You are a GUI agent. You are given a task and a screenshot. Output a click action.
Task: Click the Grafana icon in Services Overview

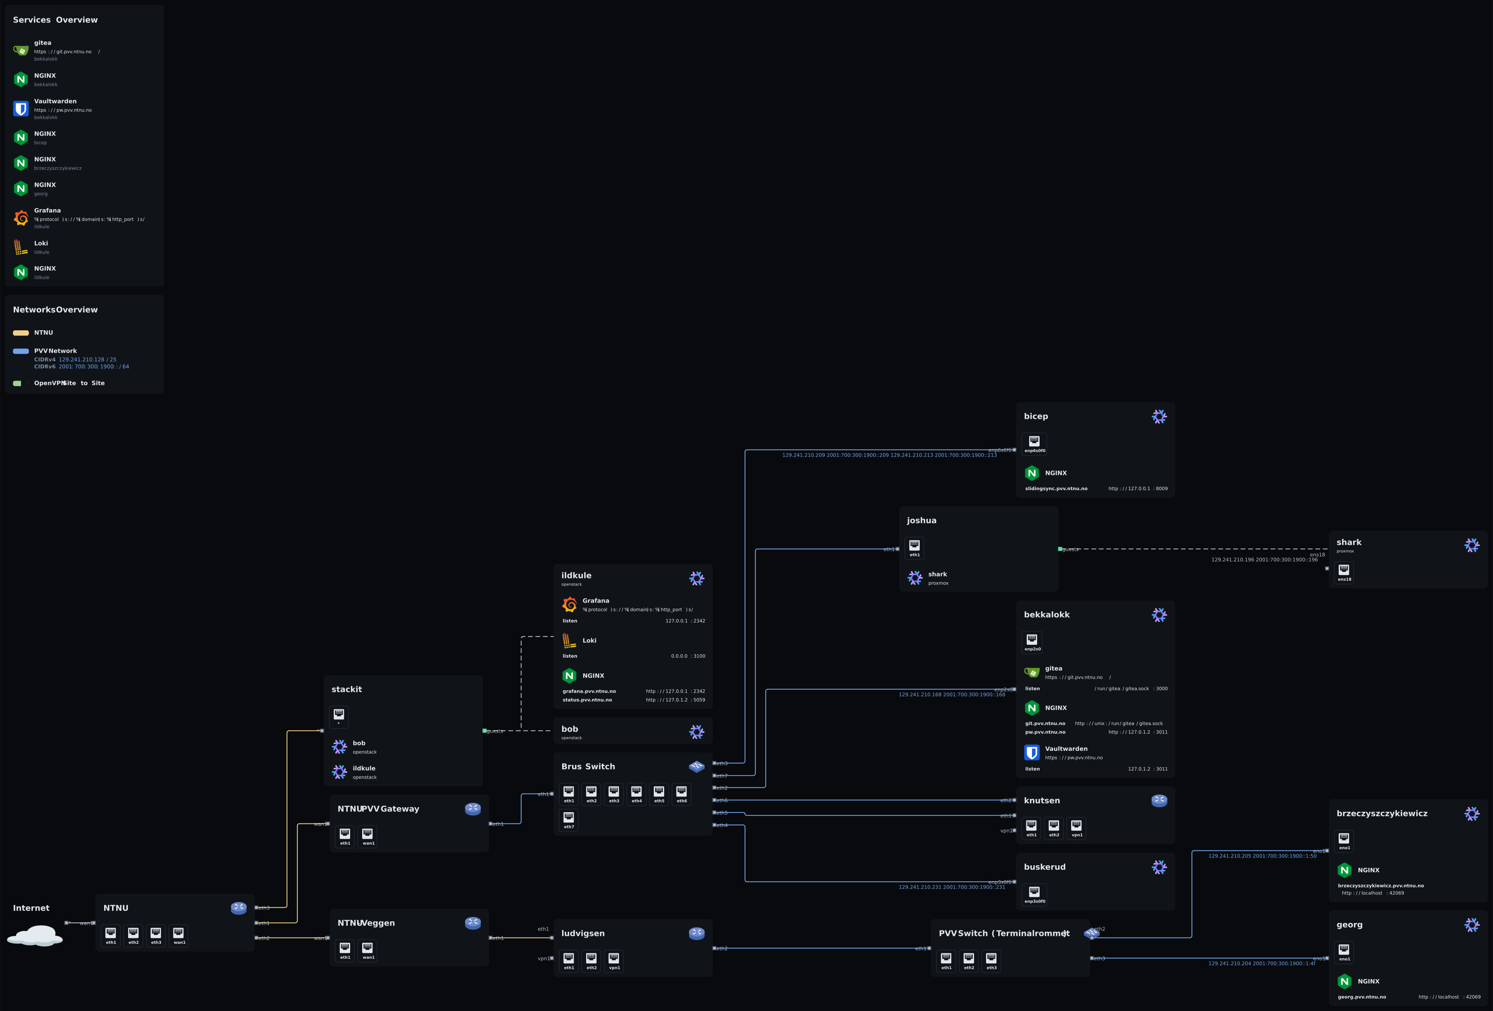(21, 218)
